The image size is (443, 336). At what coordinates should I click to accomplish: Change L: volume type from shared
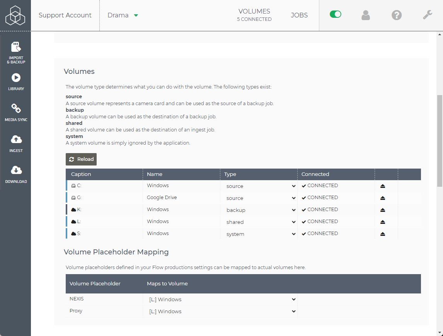coord(260,222)
